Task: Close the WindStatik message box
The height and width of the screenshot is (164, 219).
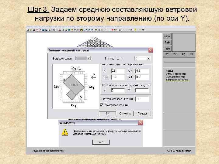Action: click(x=141, y=123)
